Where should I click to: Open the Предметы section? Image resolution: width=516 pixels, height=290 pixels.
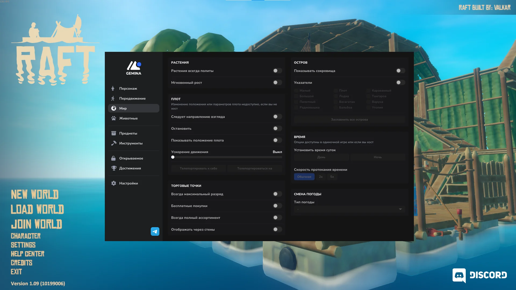pyautogui.click(x=134, y=133)
